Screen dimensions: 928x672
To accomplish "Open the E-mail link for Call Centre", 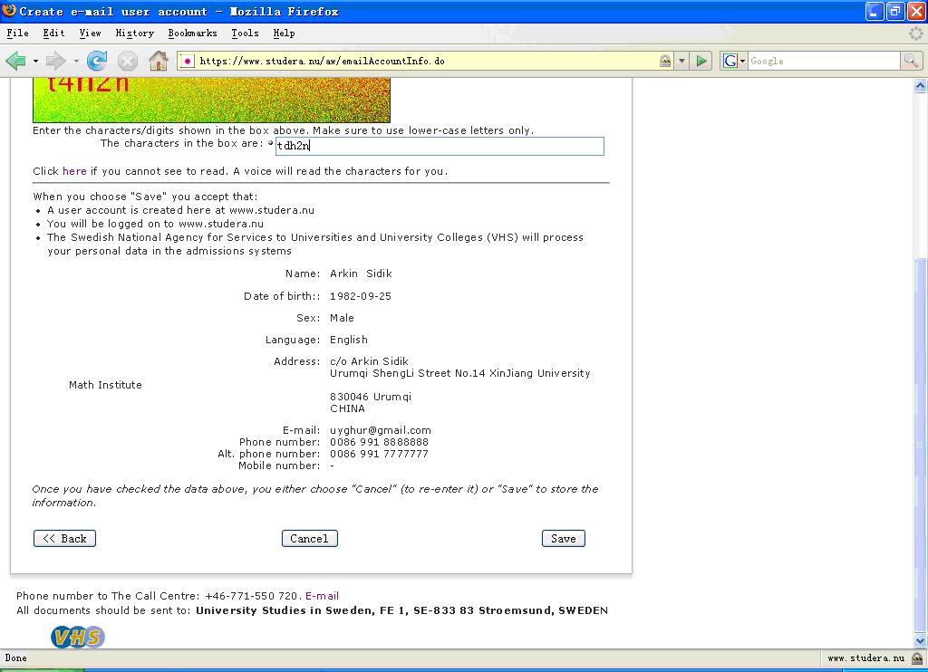I will click(x=322, y=596).
